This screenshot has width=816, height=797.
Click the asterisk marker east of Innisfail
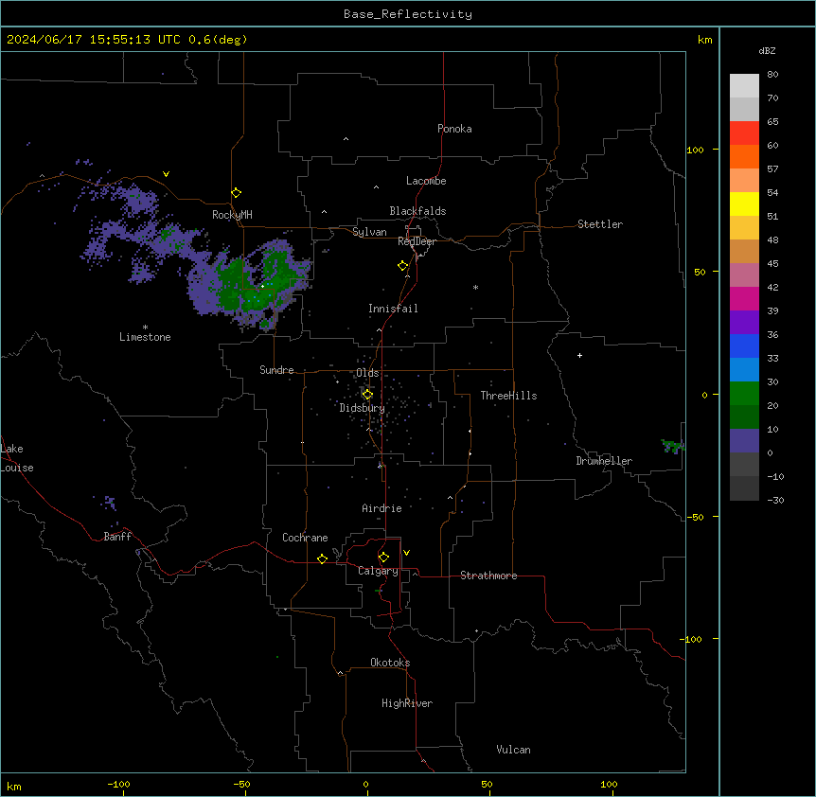(x=475, y=287)
